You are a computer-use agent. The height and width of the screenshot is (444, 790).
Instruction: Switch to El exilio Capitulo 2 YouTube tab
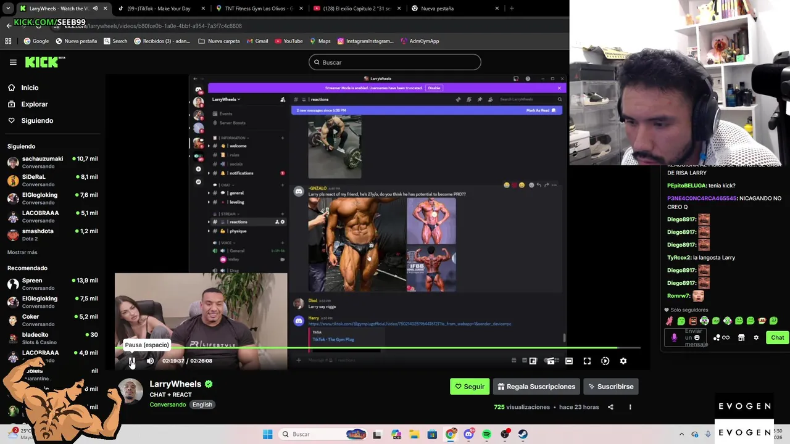click(356, 9)
